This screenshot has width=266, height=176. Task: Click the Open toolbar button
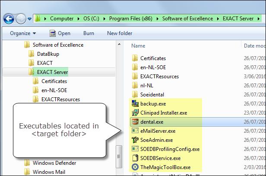point(60,33)
